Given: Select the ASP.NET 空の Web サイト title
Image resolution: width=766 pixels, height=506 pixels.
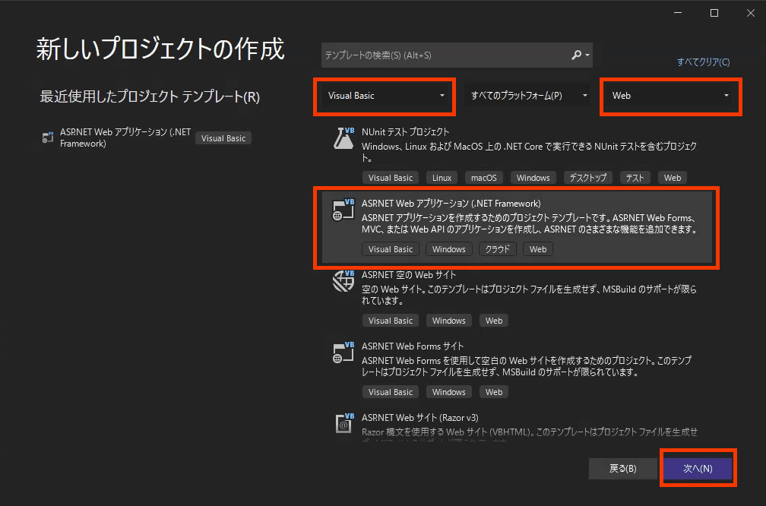Looking at the screenshot, I should pyautogui.click(x=408, y=274).
